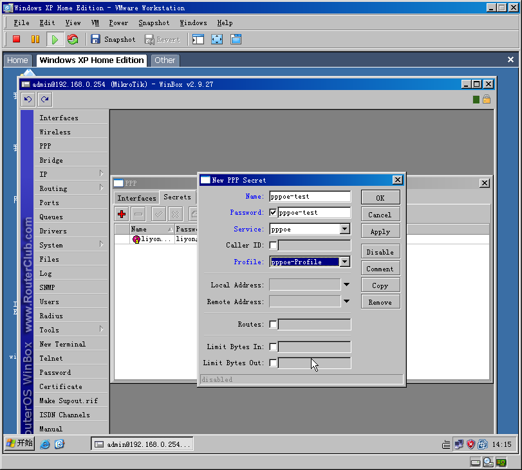Open the VMware VM menu
This screenshot has height=470, width=522.
(x=95, y=23)
